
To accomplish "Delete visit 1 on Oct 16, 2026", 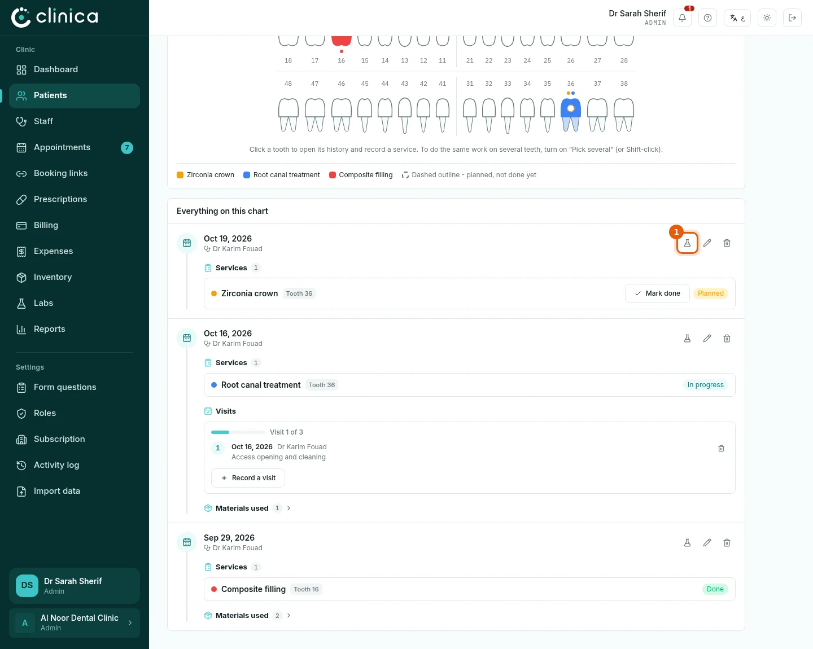I will (x=721, y=449).
